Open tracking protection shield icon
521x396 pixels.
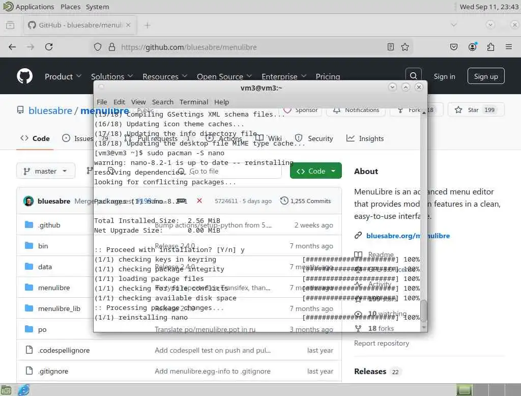97,47
